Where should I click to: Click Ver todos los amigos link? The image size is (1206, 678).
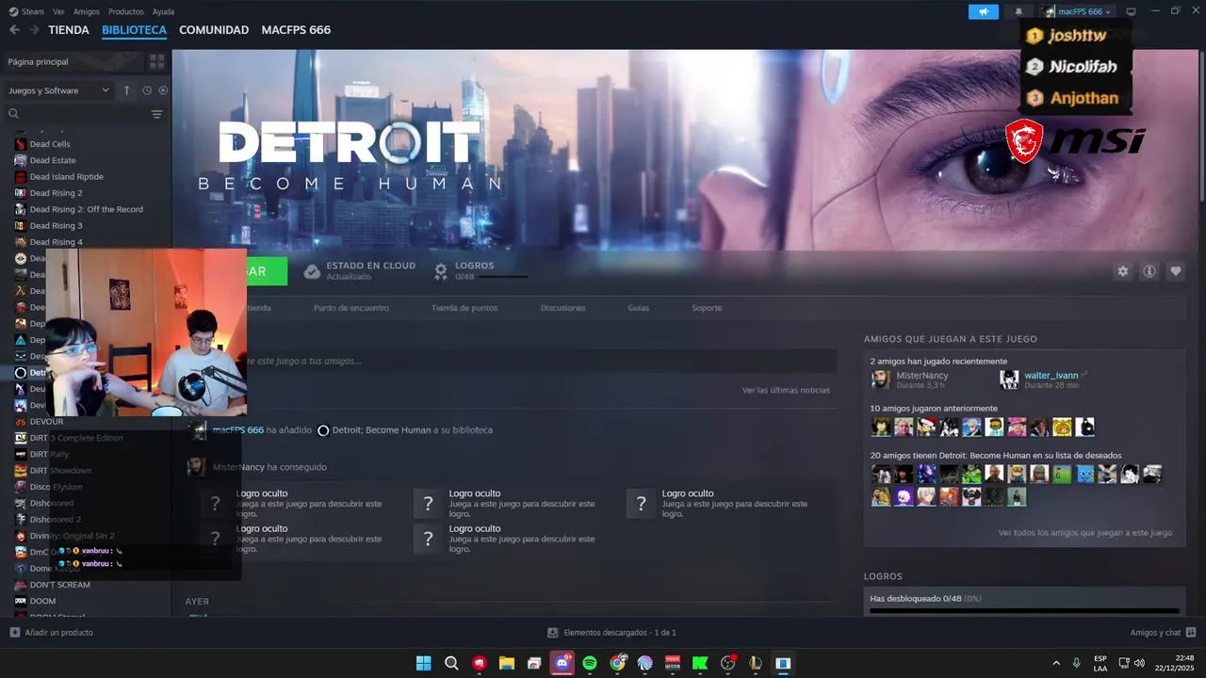(1085, 533)
